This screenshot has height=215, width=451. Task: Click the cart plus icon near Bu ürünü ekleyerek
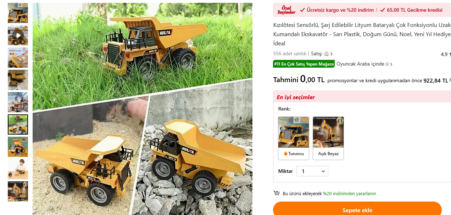pos(277,193)
